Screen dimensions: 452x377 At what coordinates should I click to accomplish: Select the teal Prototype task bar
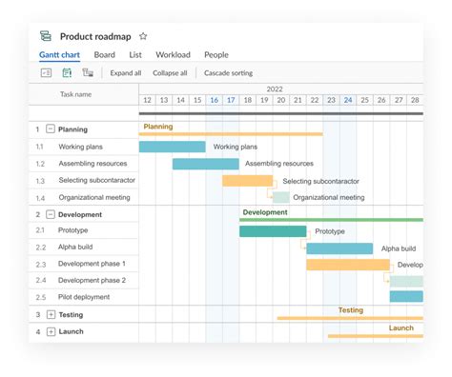coord(273,231)
